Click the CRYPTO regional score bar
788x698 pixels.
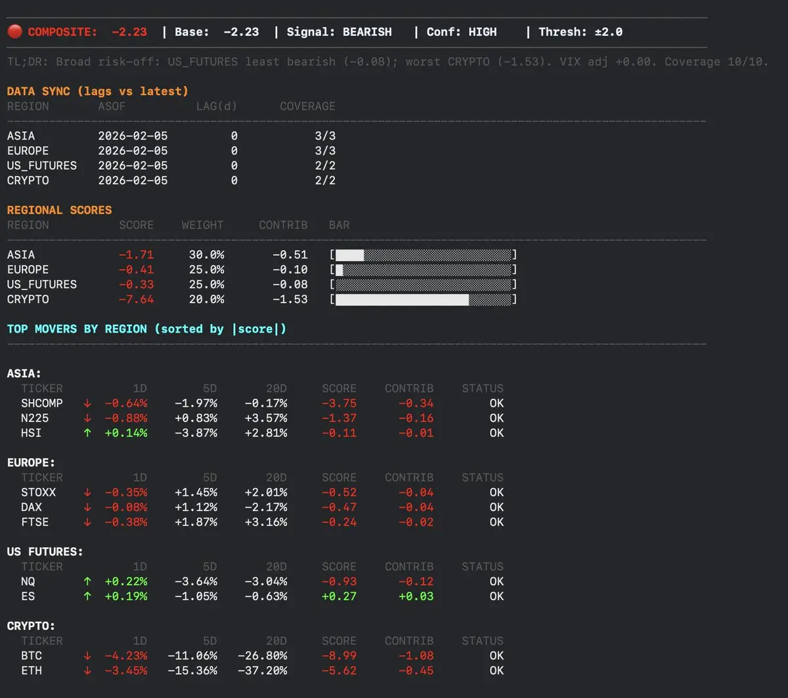(423, 300)
